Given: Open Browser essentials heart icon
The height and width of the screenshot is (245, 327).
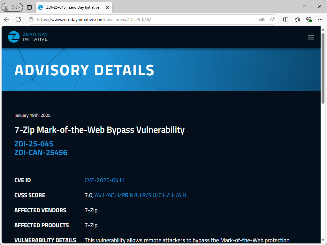Looking at the screenshot, I should pyautogui.click(x=309, y=19).
